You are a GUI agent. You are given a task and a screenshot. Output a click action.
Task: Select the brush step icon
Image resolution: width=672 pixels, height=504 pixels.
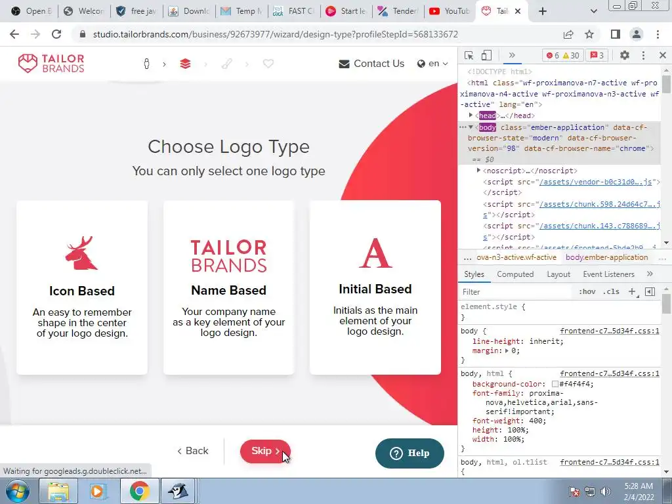coord(226,64)
